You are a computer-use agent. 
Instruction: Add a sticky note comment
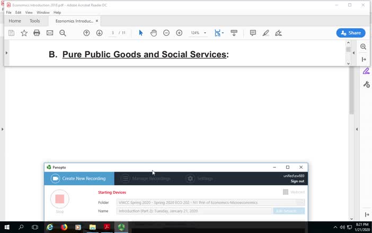click(253, 33)
